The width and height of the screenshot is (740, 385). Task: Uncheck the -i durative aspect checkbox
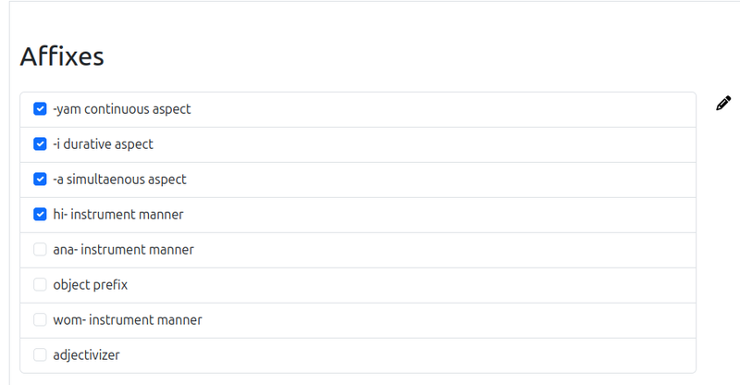coord(40,144)
